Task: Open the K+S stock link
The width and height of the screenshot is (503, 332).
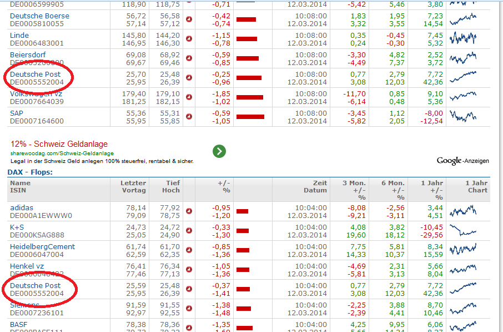Action: pyautogui.click(x=17, y=227)
